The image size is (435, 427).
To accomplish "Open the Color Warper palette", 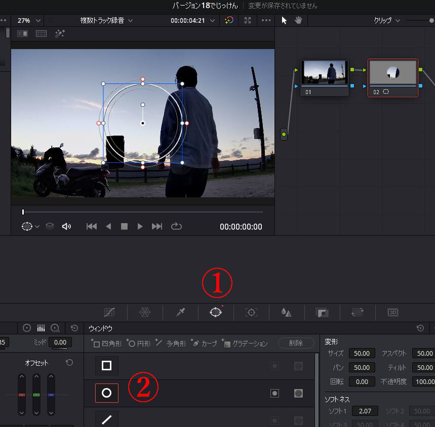I will pyautogui.click(x=144, y=312).
